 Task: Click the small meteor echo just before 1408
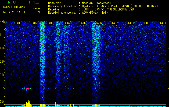pos(127,87)
